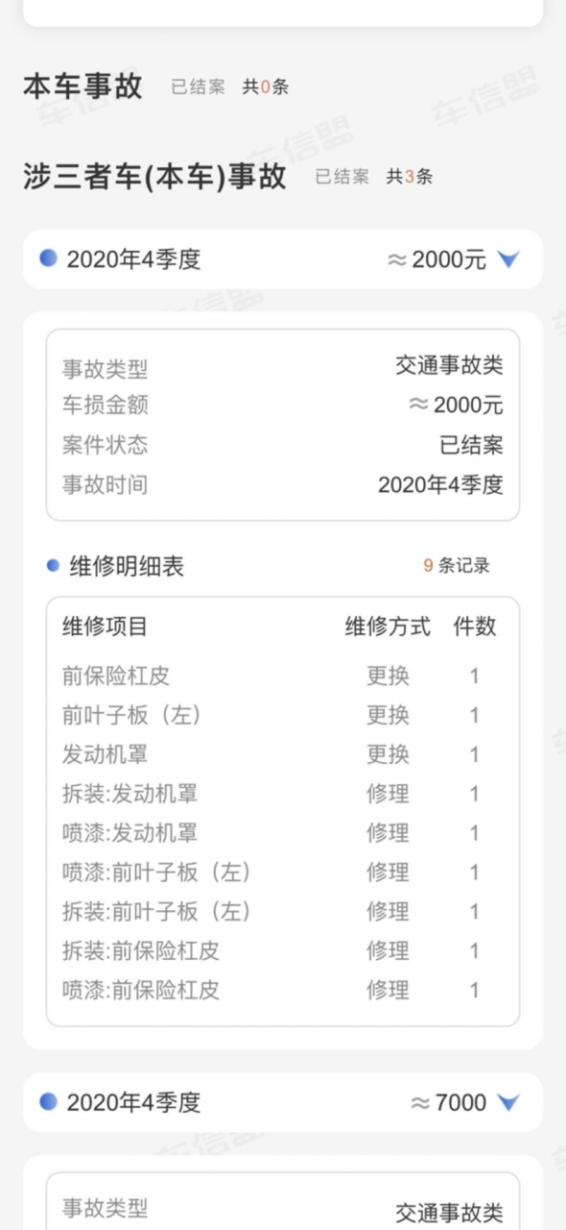Image resolution: width=566 pixels, height=1230 pixels.
Task: Tap 共3条 record count
Action: click(410, 177)
